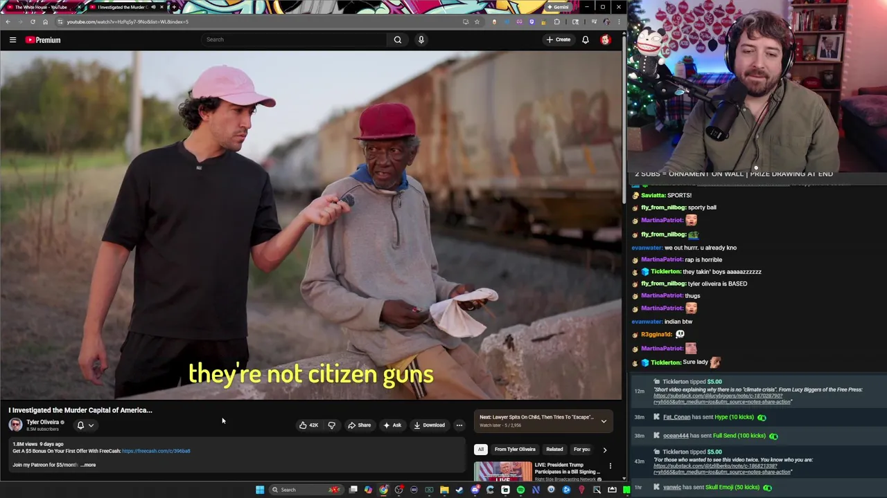
Task: Open Tyler Oliveira channel avatar
Action: pos(15,425)
